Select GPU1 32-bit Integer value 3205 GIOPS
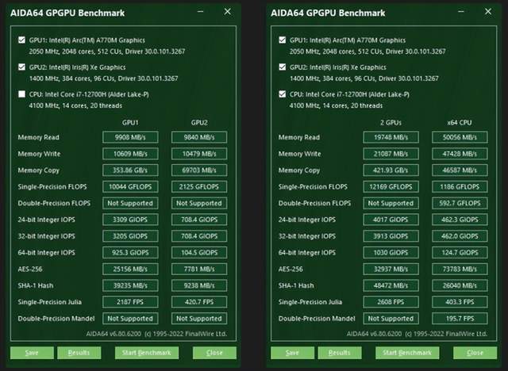 [x=130, y=236]
